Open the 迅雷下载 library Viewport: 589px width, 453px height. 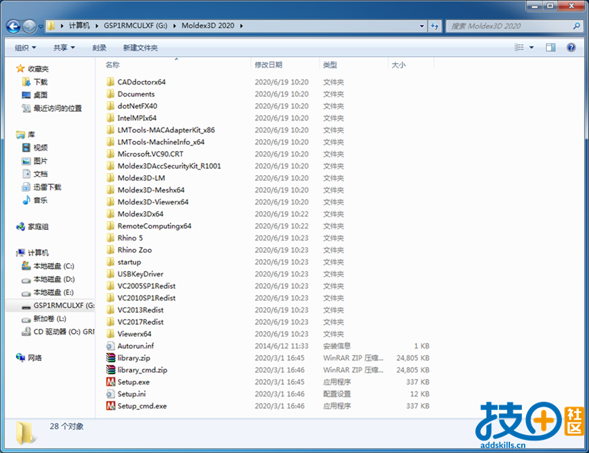[47, 187]
